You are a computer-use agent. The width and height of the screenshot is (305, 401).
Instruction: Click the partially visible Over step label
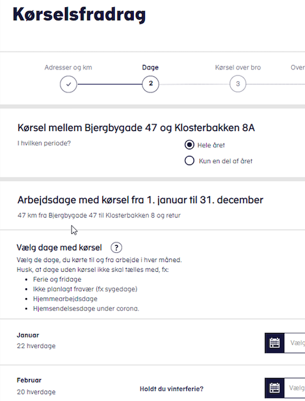point(298,67)
